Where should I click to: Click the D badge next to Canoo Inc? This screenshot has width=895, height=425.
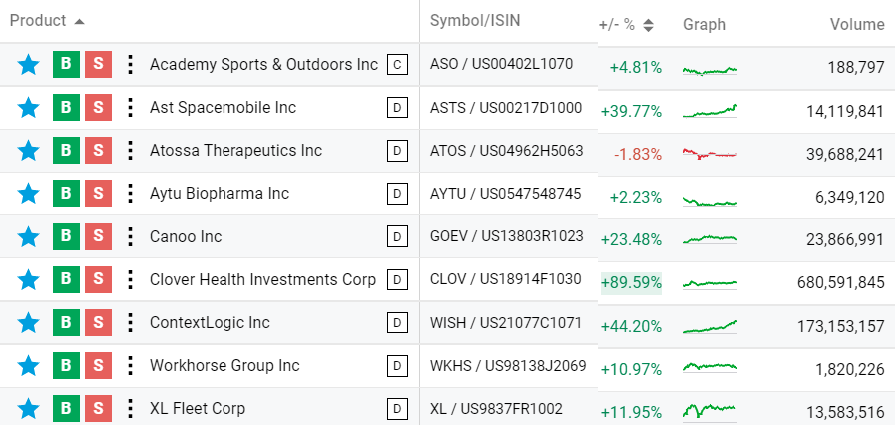point(397,236)
